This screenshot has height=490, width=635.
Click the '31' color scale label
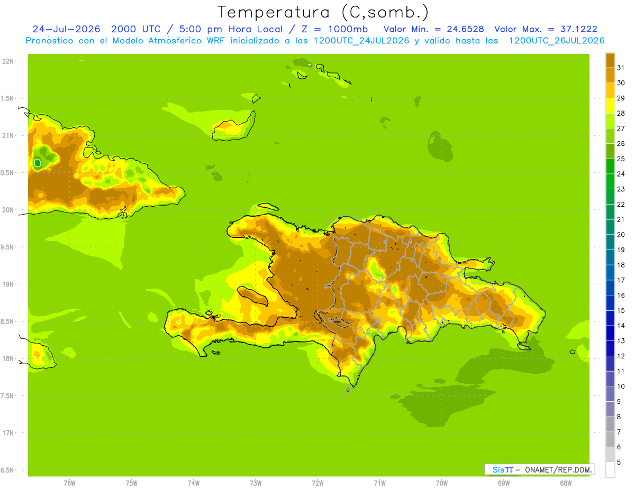621,68
